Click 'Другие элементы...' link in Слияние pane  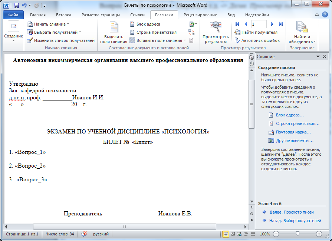point(295,141)
